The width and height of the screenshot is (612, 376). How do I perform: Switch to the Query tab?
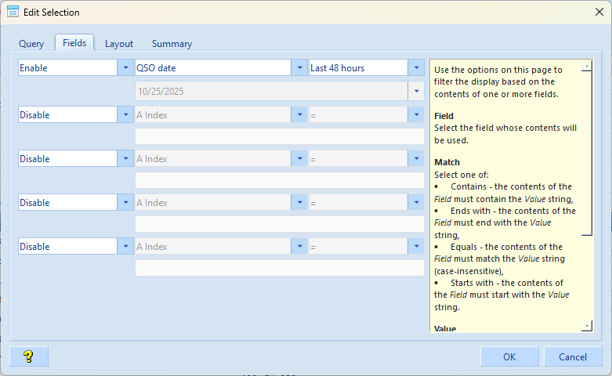pyautogui.click(x=31, y=44)
